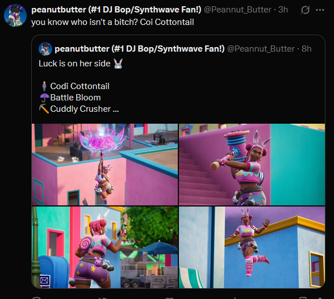Open the hammer-swinging character image
Screen dimensions: 334x299
click(x=252, y=165)
